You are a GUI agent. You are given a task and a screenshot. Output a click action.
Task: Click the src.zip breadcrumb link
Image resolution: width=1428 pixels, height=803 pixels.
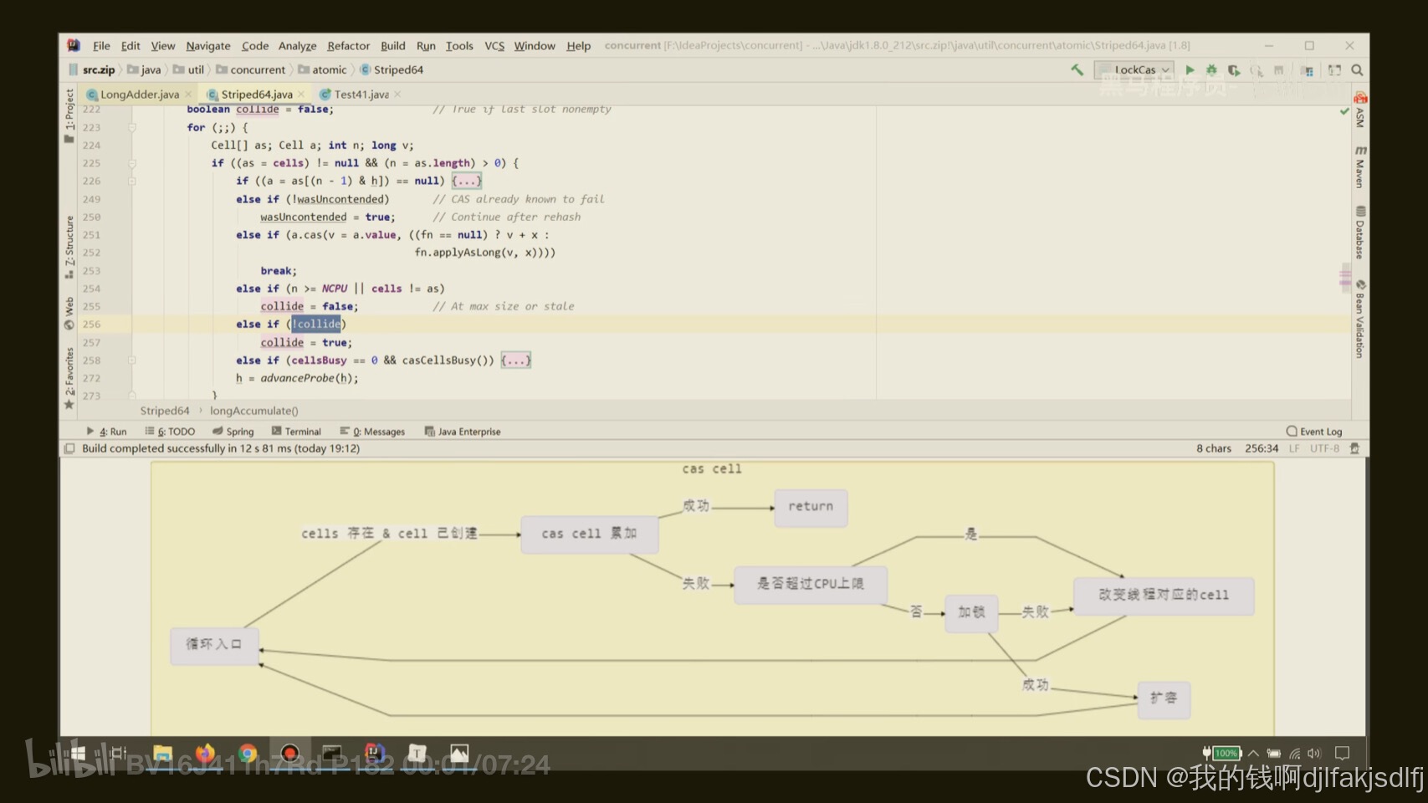(x=98, y=69)
